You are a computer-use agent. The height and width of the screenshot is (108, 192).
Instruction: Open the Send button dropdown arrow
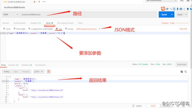click(x=172, y=14)
